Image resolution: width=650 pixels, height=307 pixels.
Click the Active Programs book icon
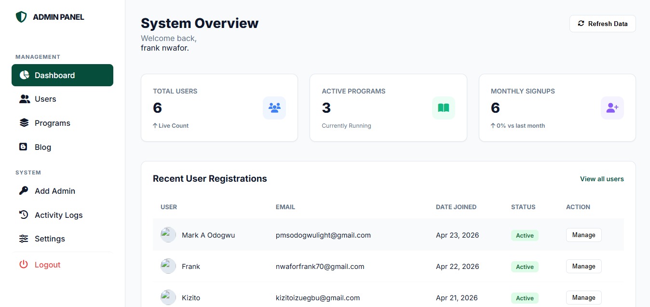click(x=443, y=108)
